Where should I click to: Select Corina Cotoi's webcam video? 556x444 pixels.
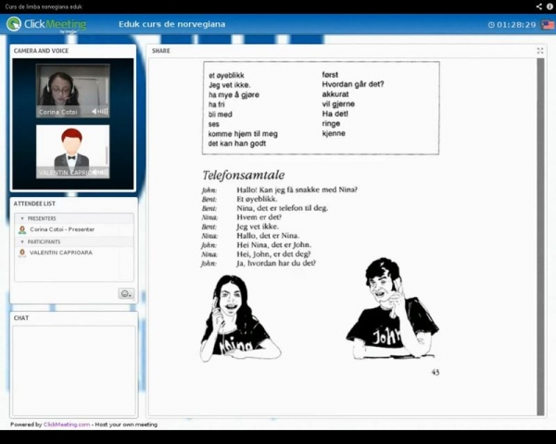(72, 91)
